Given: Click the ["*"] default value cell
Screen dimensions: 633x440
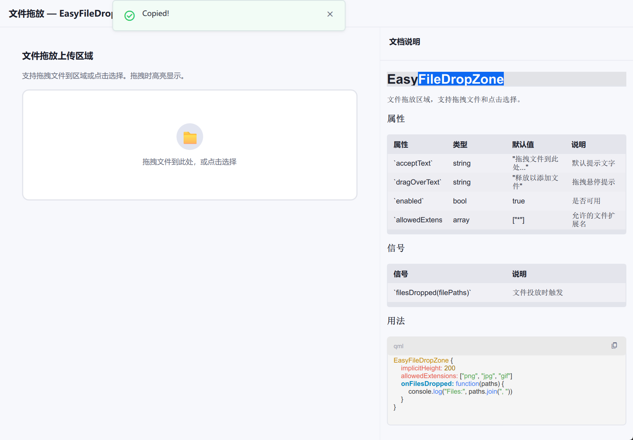Looking at the screenshot, I should coord(518,220).
